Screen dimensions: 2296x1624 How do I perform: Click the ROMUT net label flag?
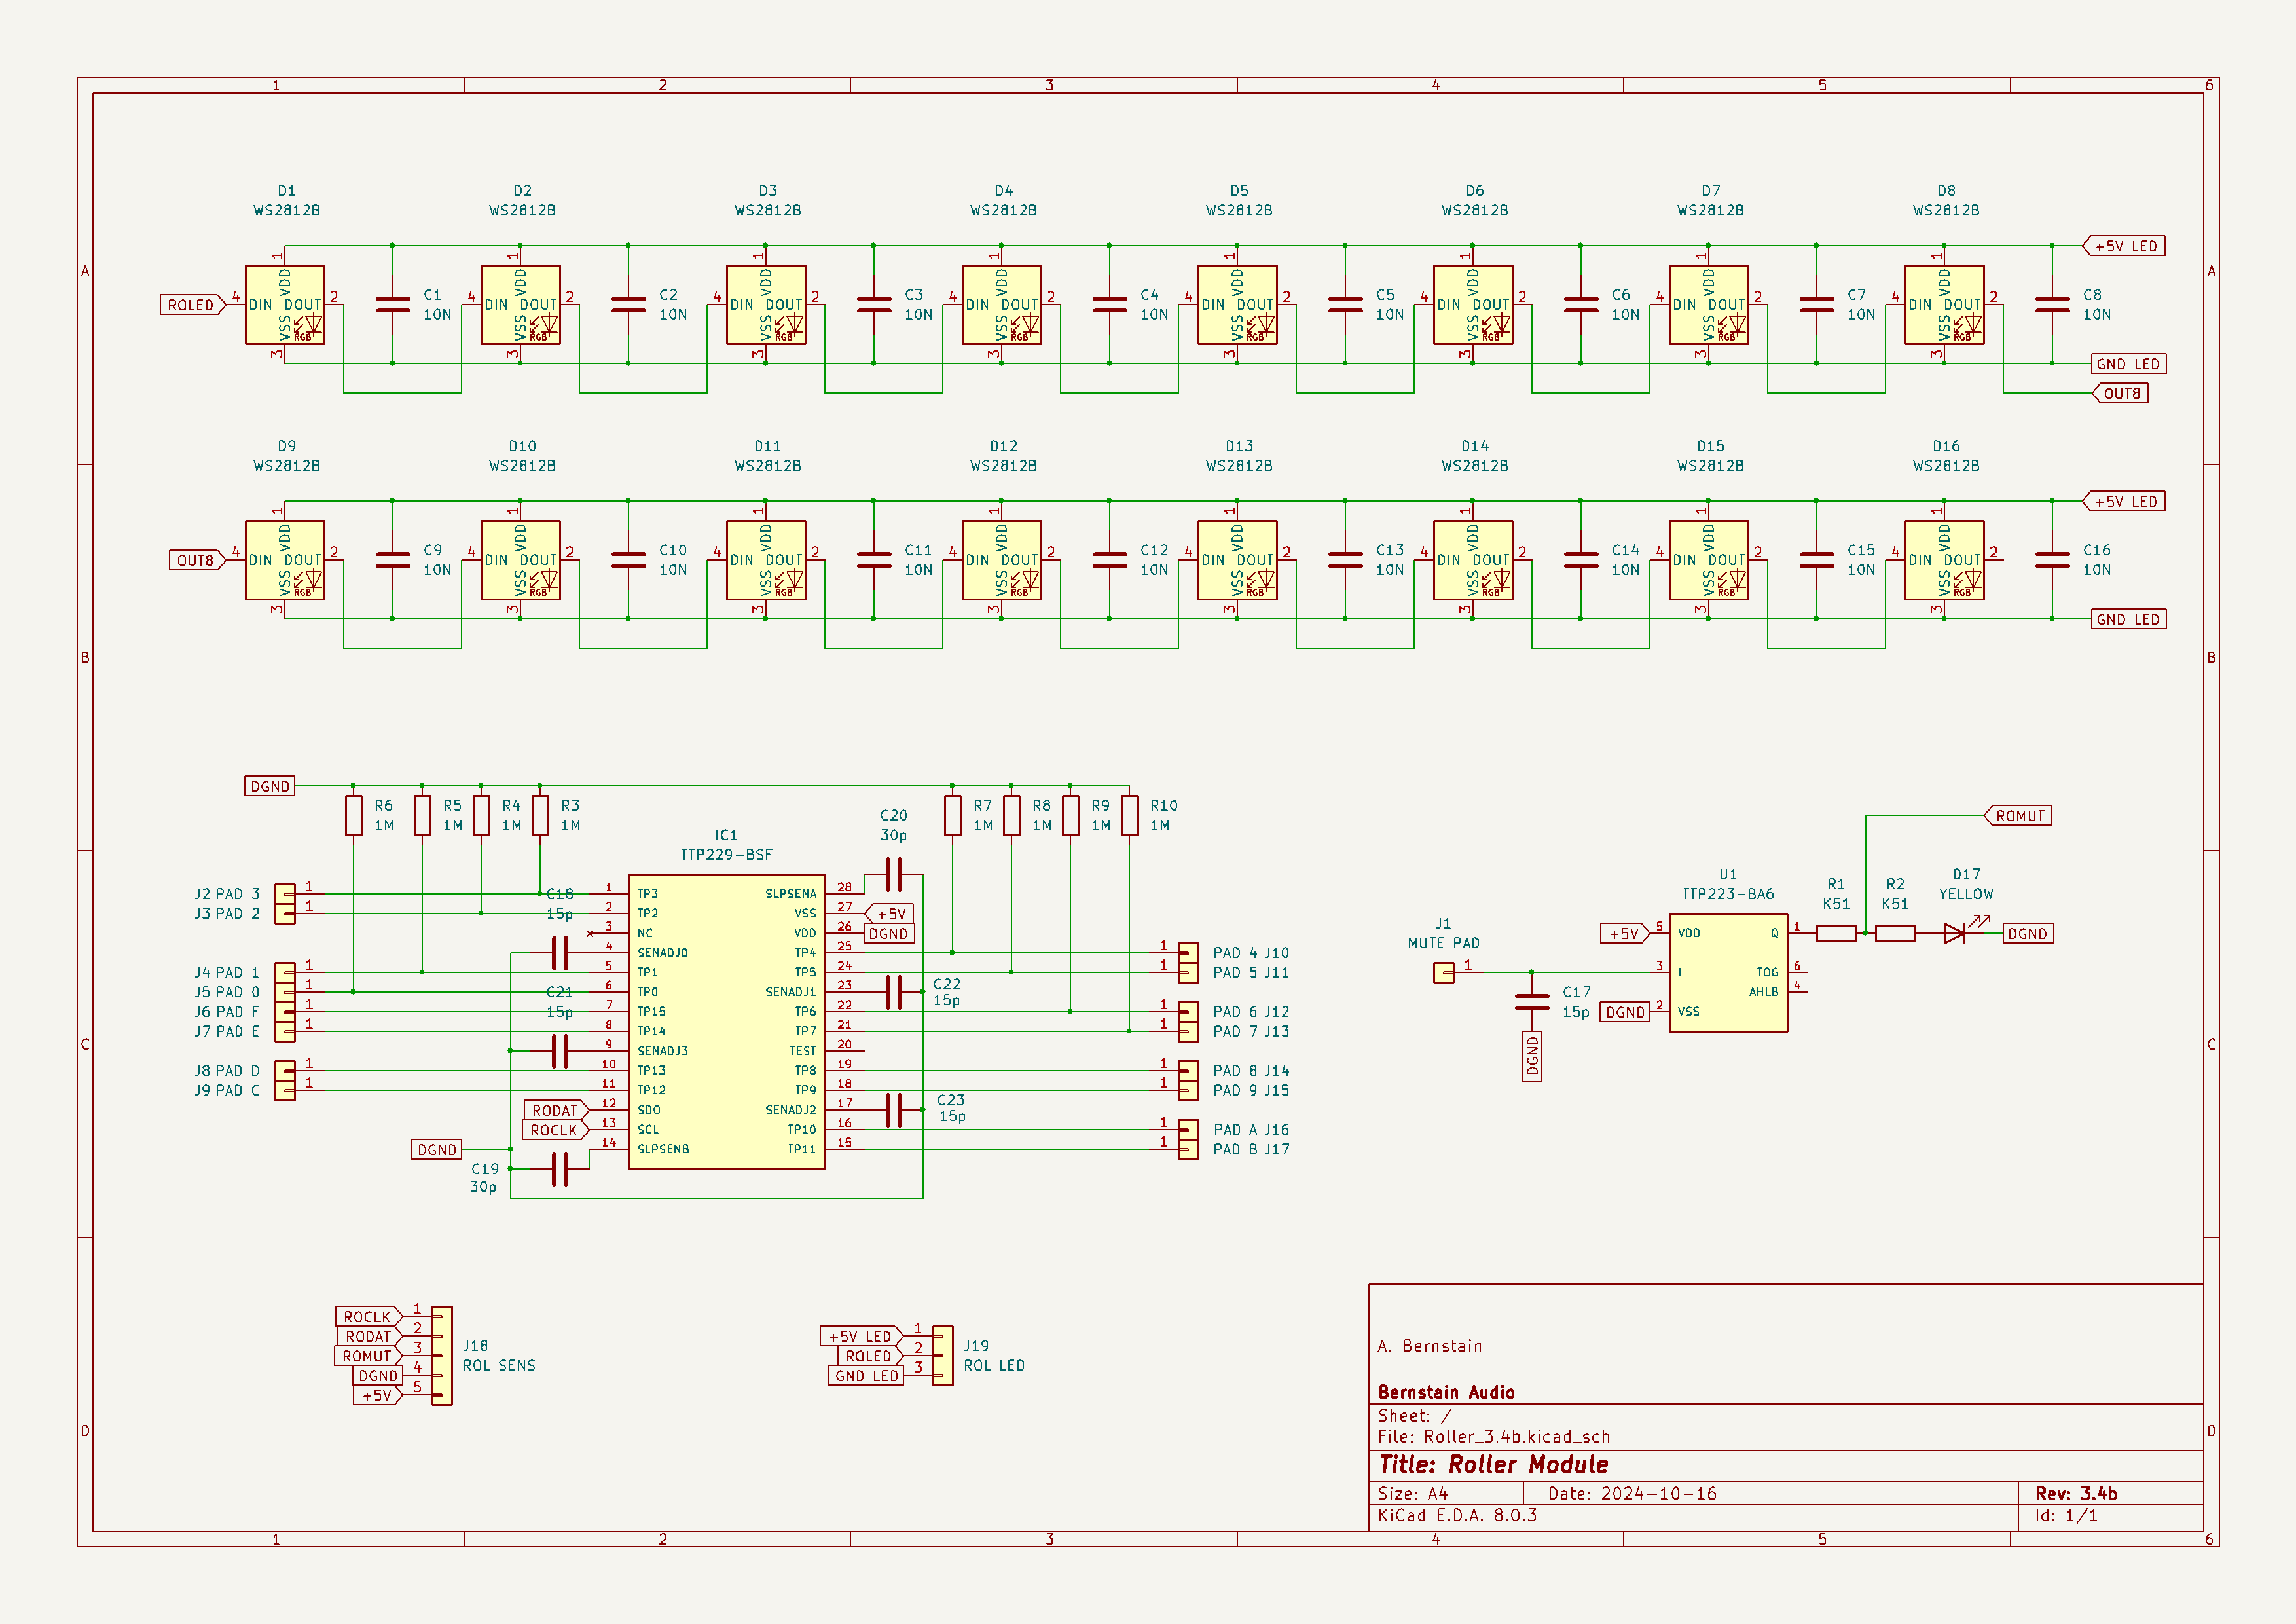(2018, 816)
